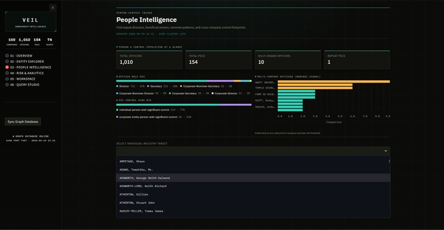
Task: Click the dropdown list scrollbar thumb
Action: [x=389, y=161]
